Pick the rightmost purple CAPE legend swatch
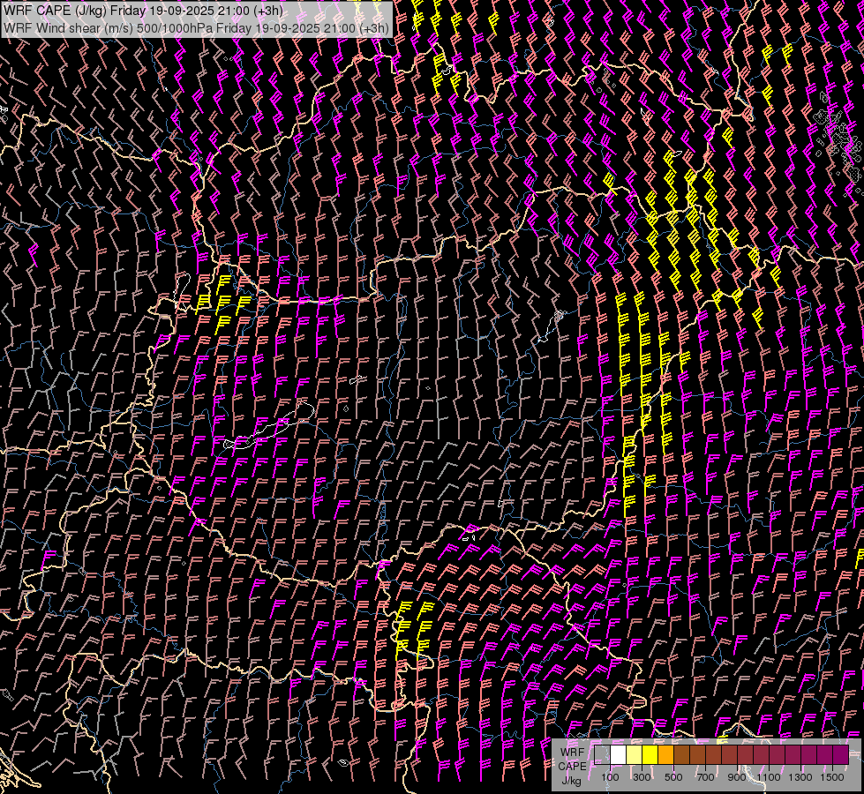The width and height of the screenshot is (864, 794). (840, 755)
